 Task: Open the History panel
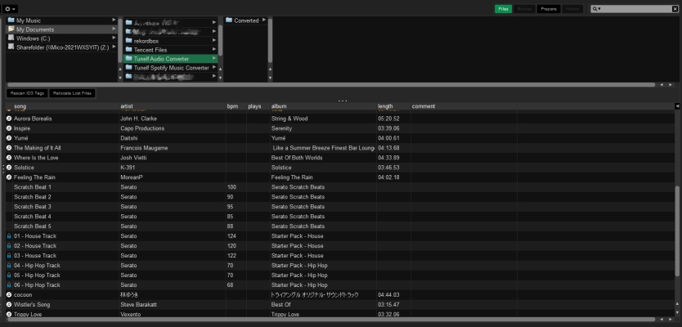click(x=572, y=9)
